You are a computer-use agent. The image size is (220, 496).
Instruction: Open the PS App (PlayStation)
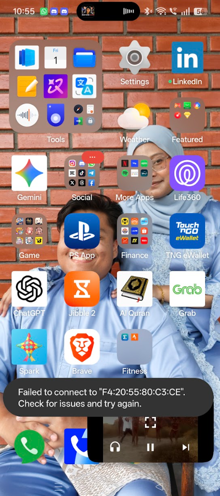click(x=82, y=231)
